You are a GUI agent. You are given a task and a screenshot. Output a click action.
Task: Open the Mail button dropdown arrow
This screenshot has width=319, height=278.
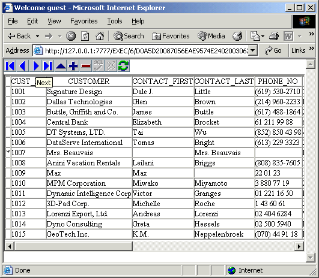point(263,37)
